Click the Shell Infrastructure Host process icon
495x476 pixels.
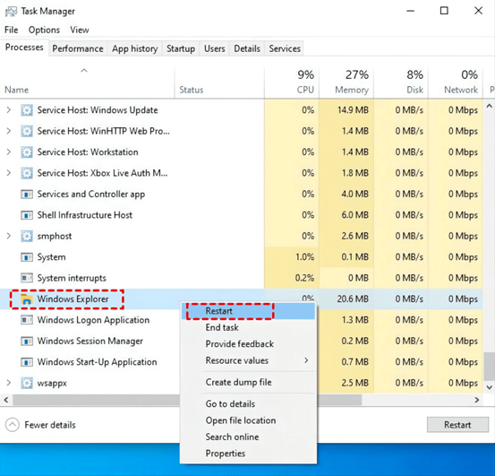pyautogui.click(x=27, y=215)
